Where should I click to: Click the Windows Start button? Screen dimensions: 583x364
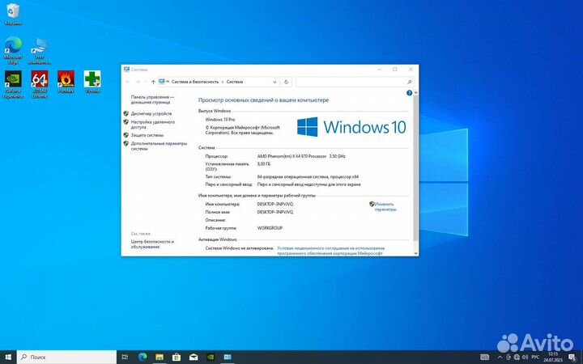[x=8, y=357]
